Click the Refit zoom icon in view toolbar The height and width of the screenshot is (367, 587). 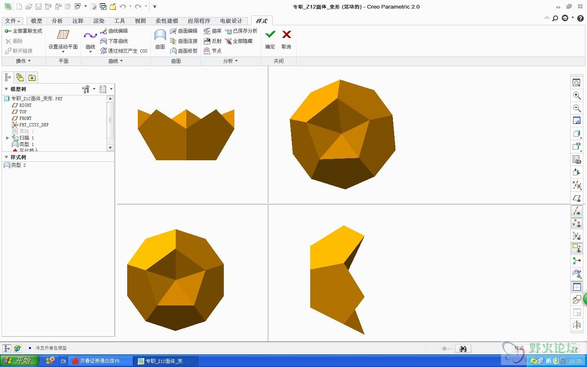(x=577, y=83)
